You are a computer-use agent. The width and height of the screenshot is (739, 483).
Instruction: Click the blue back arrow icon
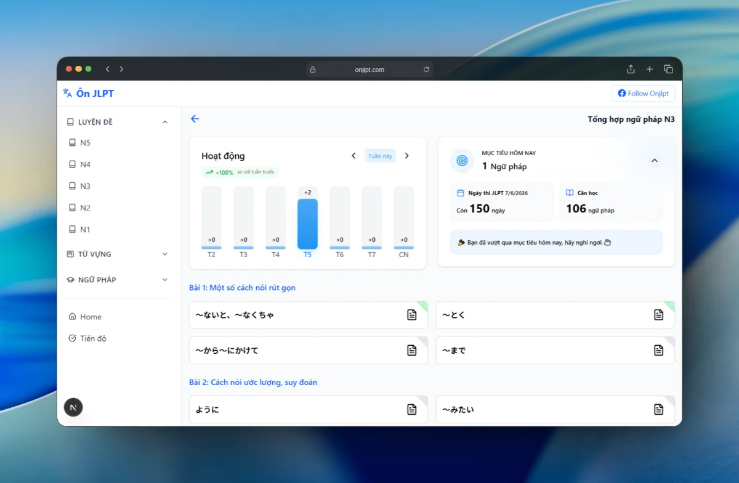pos(195,119)
